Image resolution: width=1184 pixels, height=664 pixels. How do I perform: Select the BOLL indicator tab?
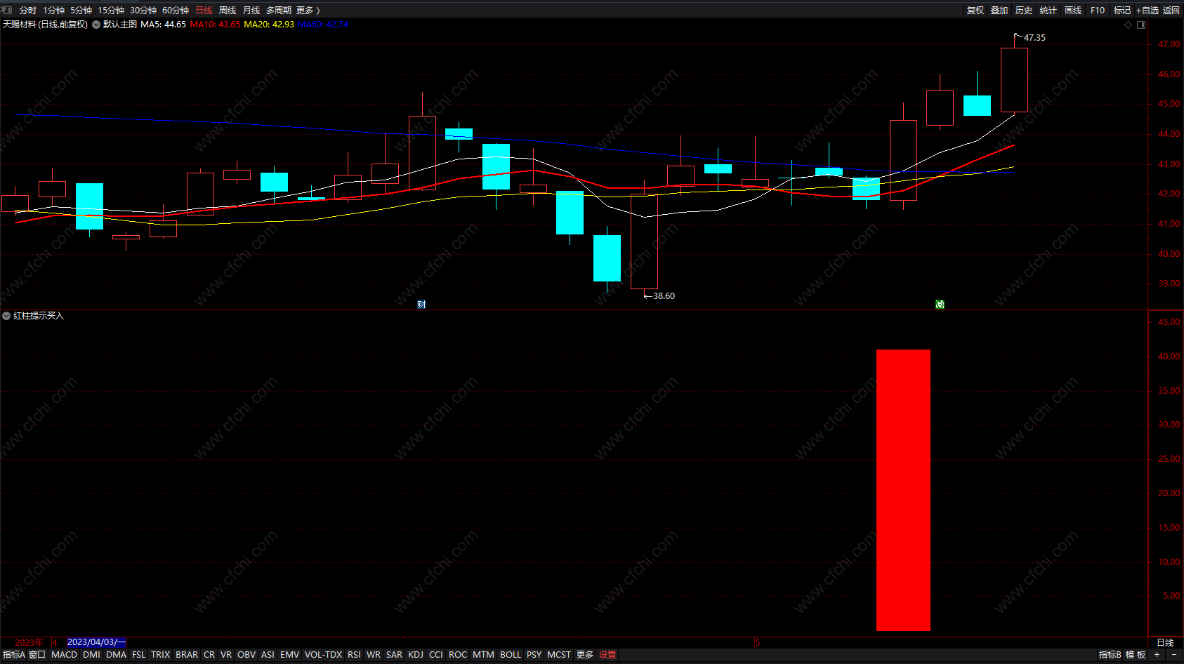click(x=511, y=655)
